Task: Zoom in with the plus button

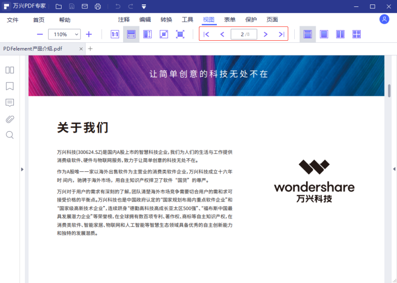Action: 89,34
